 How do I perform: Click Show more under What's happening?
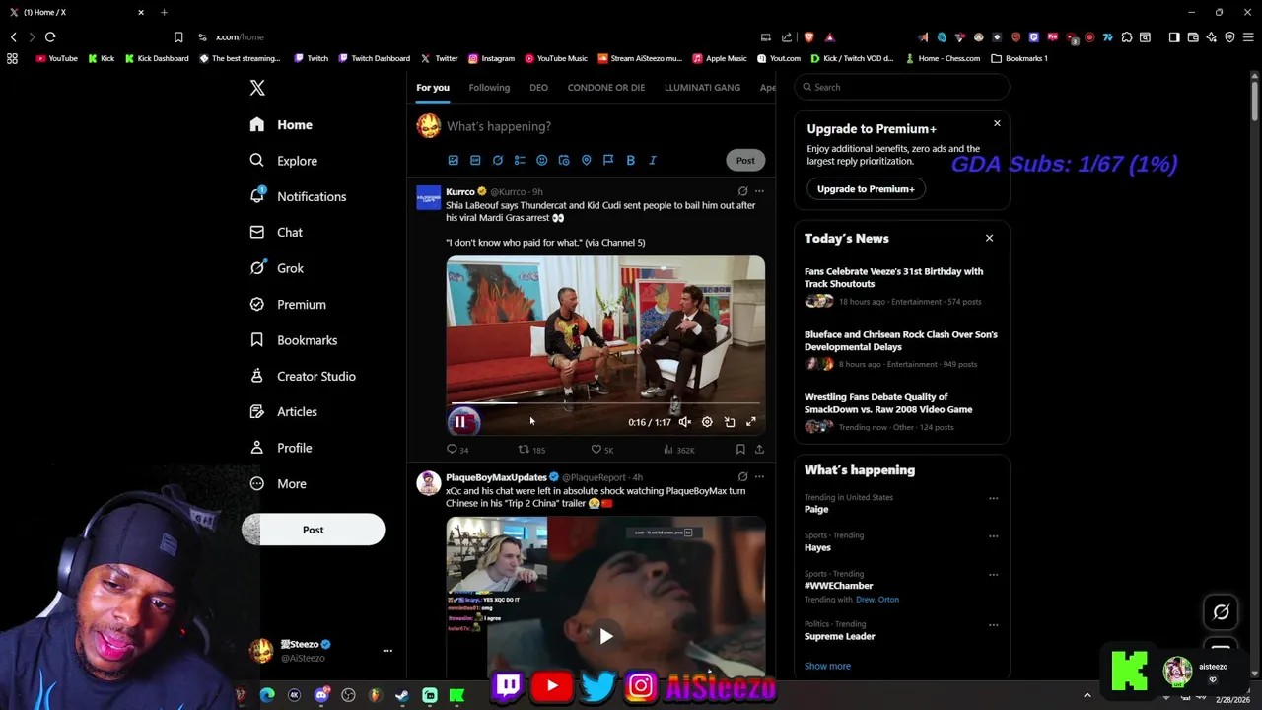(x=827, y=666)
